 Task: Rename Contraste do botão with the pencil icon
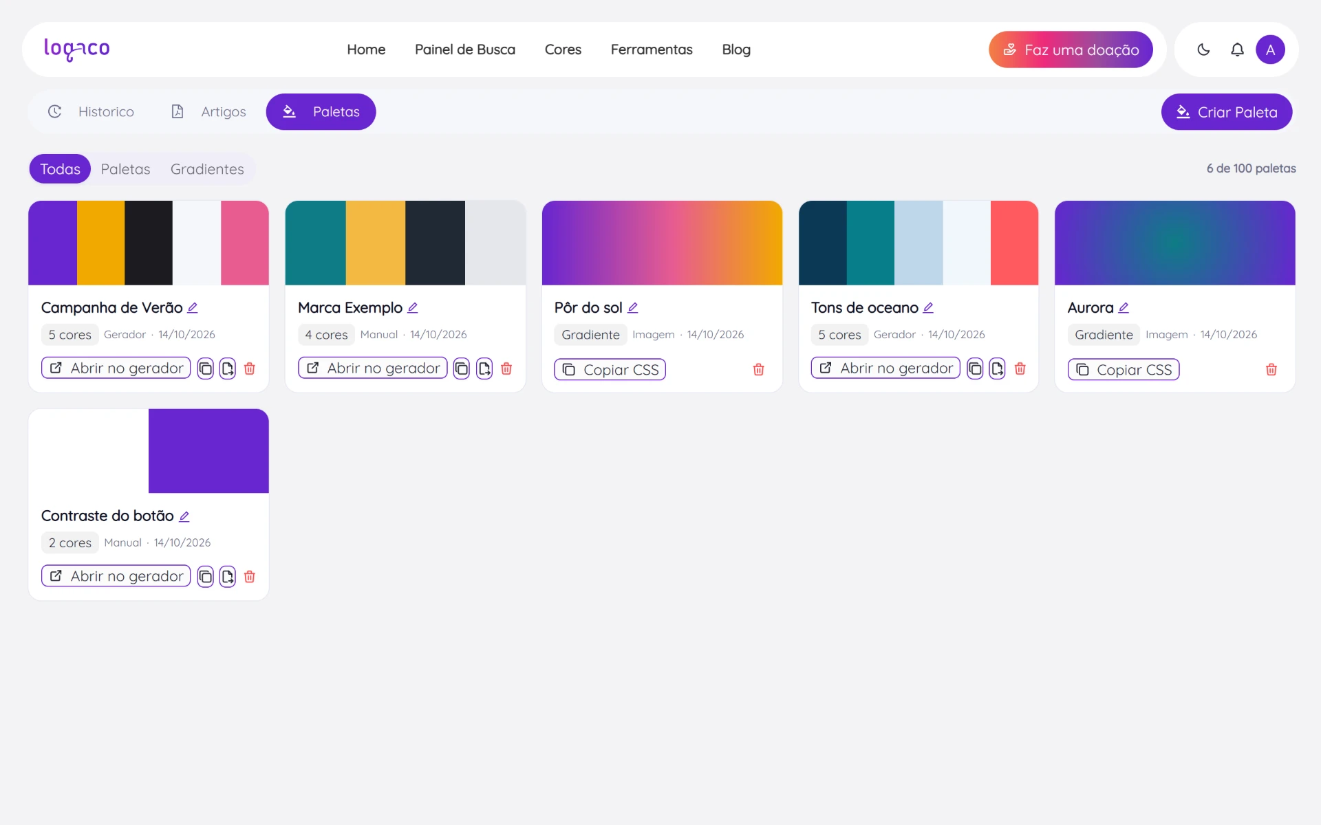184,516
